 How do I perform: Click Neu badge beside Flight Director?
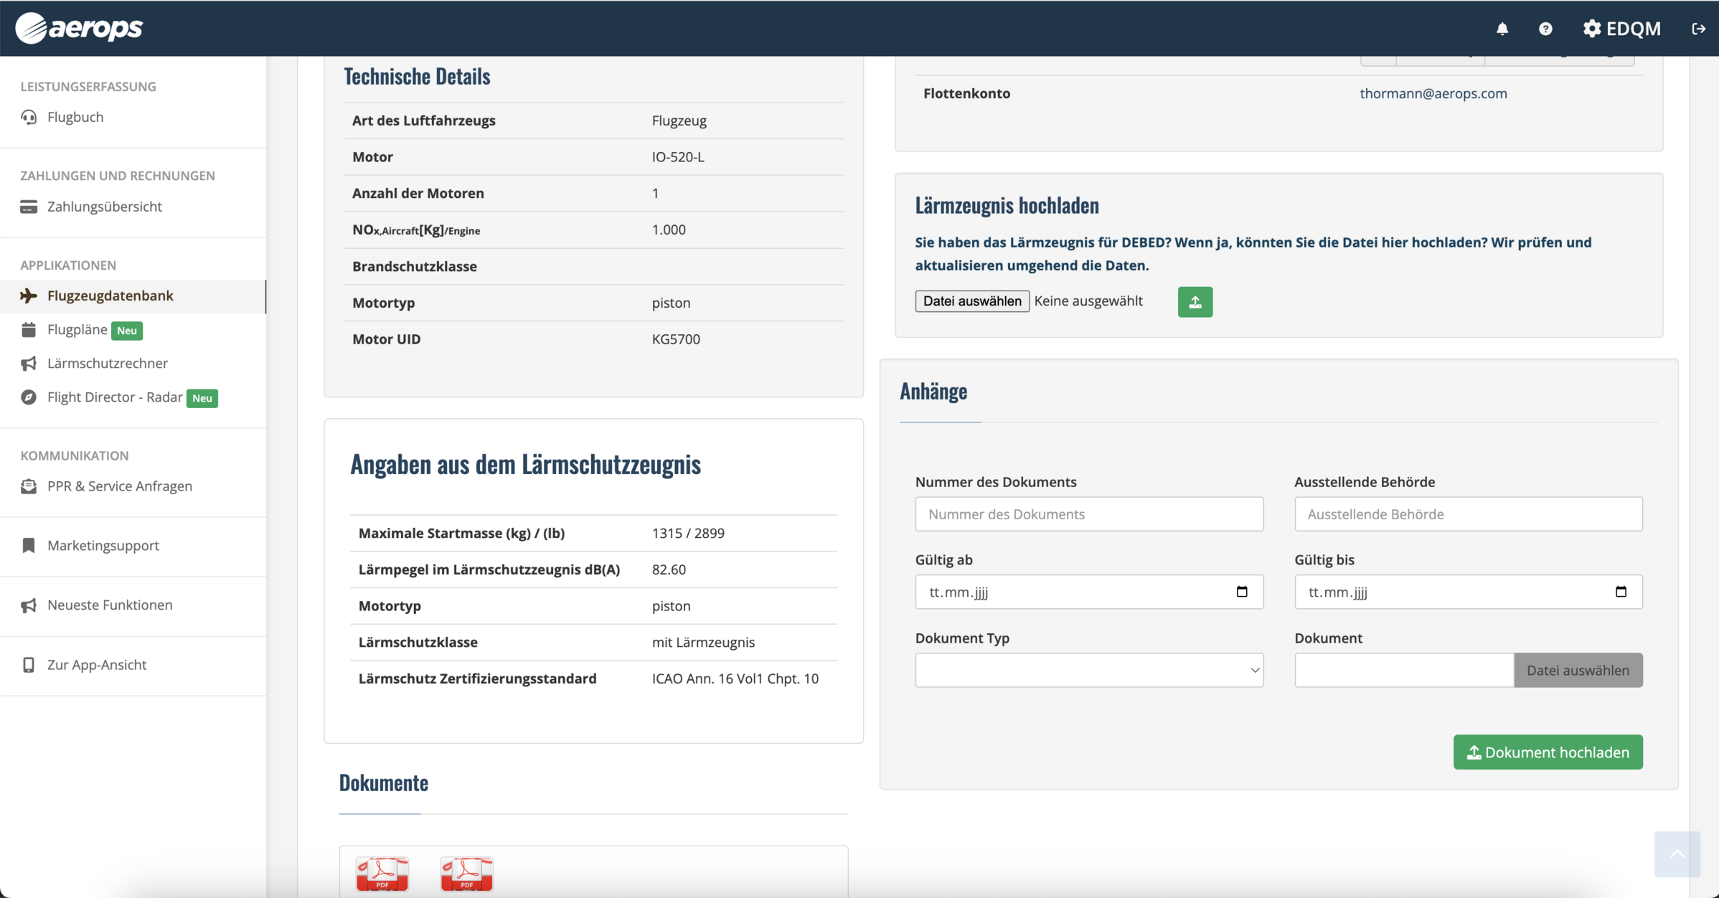click(202, 398)
